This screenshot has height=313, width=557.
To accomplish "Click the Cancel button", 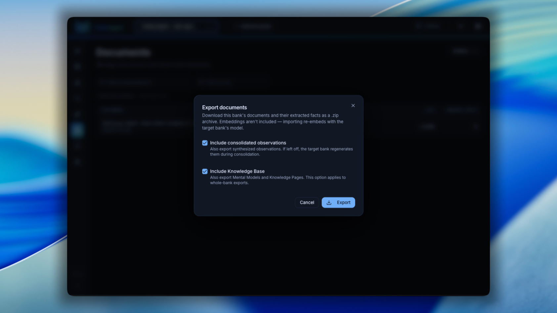I will 307,202.
